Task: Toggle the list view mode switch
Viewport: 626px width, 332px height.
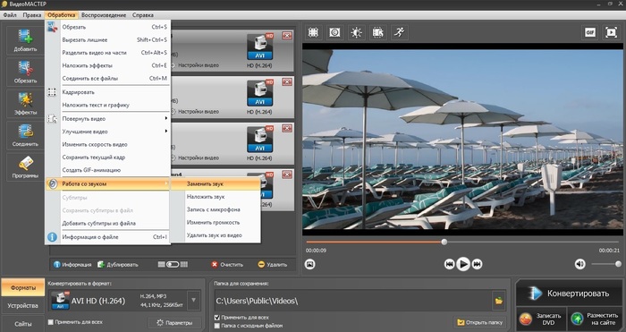Action: click(x=173, y=265)
